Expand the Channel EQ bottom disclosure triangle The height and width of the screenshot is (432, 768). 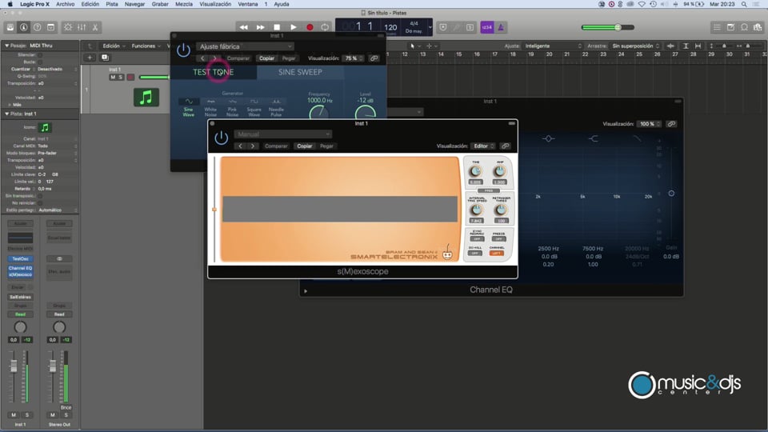click(306, 291)
